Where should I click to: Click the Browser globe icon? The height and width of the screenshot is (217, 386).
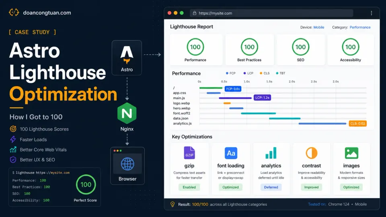coord(127,164)
